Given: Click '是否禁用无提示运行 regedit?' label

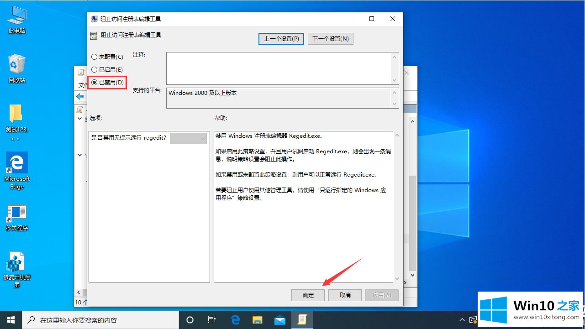Looking at the screenshot, I should pos(129,138).
